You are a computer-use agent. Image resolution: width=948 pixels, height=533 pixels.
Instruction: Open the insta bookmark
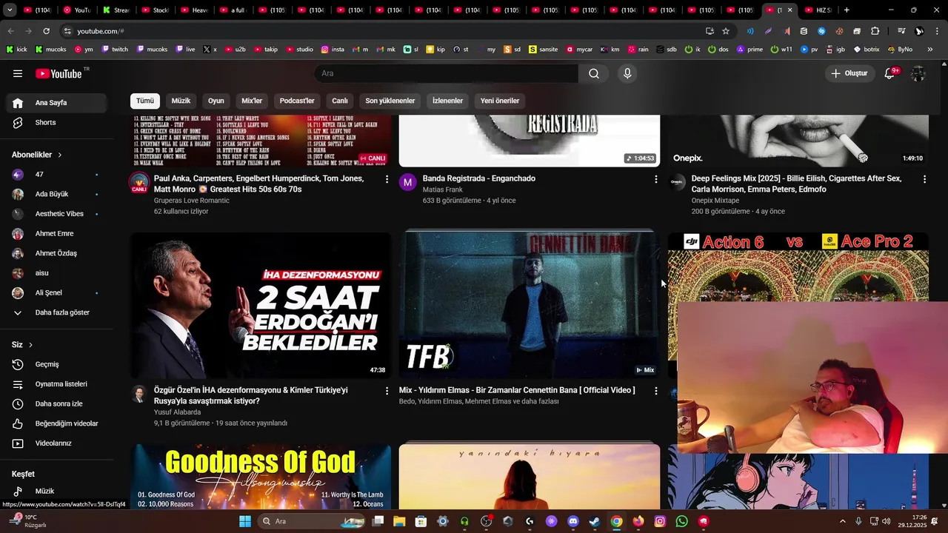pos(333,50)
